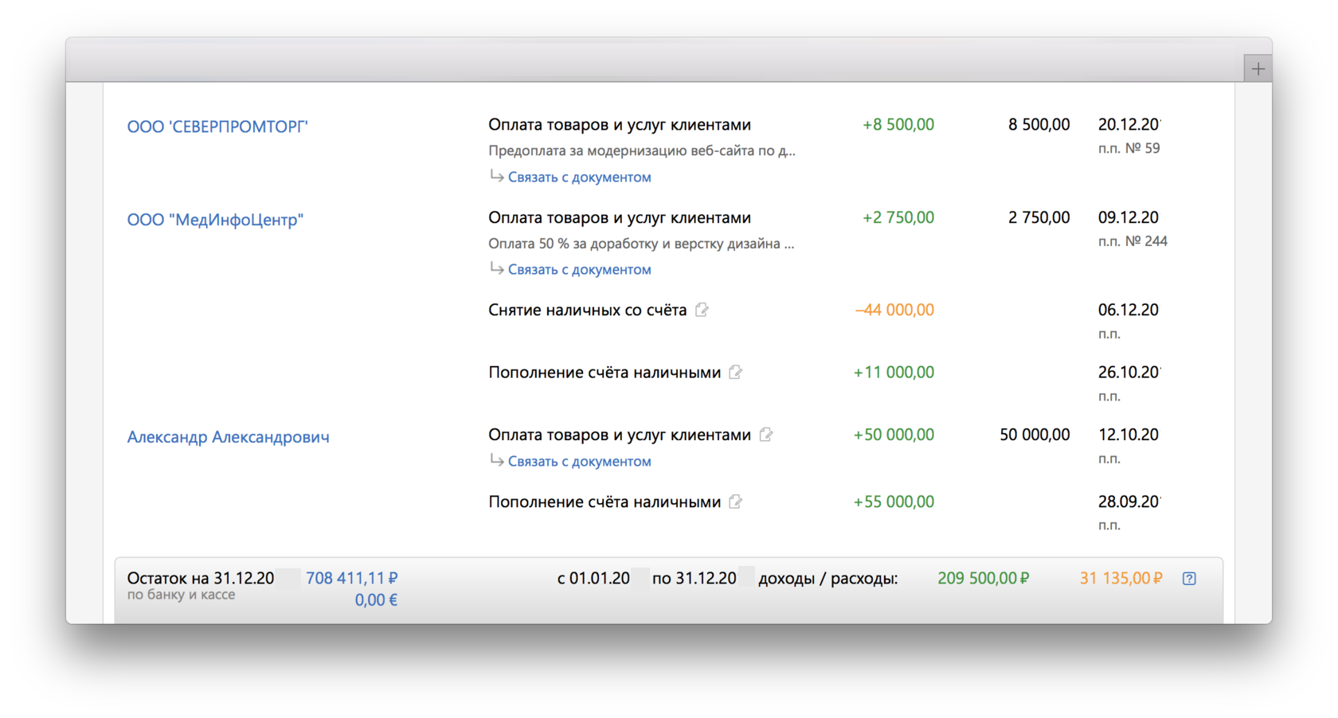Screen dimensions: 1338x718
Task: Open client ООО "МедИнфоЦентр"
Action: (x=215, y=220)
